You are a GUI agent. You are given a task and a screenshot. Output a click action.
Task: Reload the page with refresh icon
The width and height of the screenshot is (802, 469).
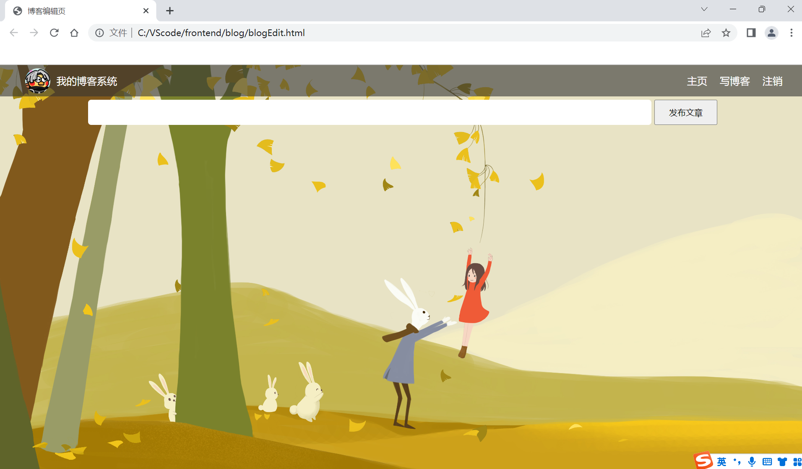tap(54, 33)
